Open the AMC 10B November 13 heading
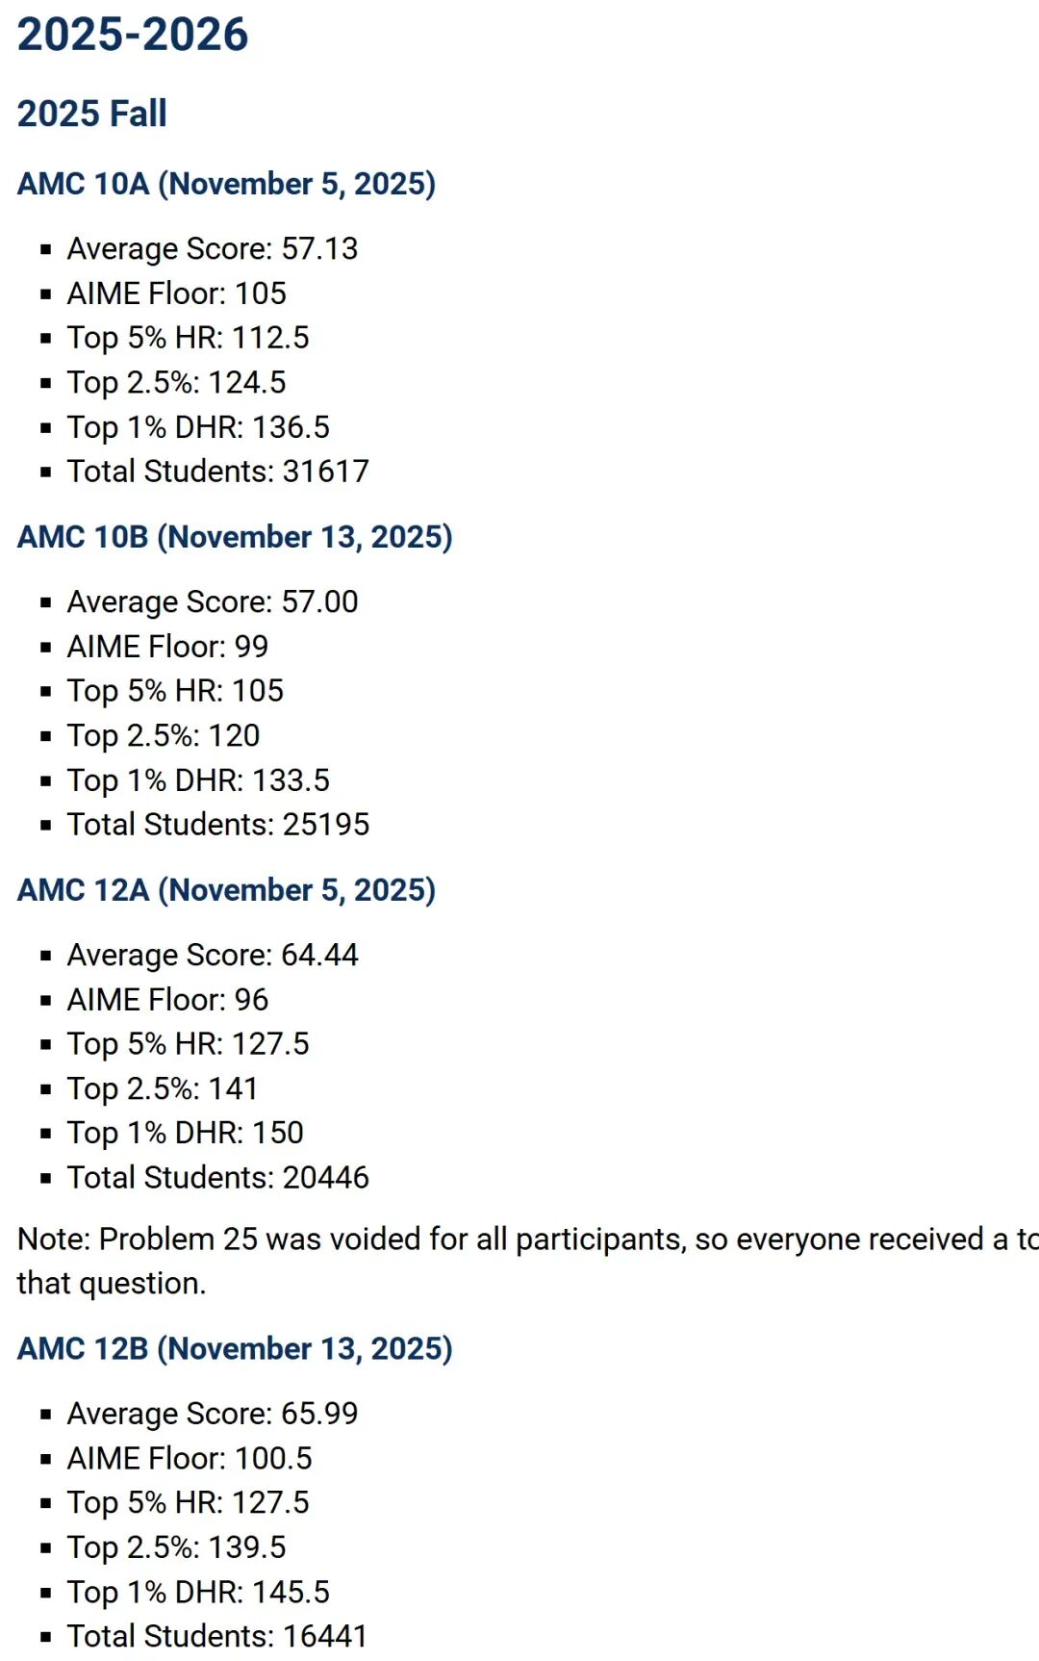1039x1661 pixels. coord(235,537)
